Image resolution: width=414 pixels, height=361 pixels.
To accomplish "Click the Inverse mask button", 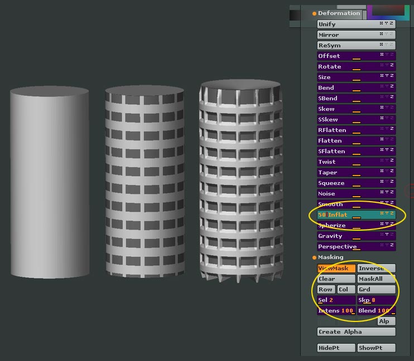I will coord(377,268).
